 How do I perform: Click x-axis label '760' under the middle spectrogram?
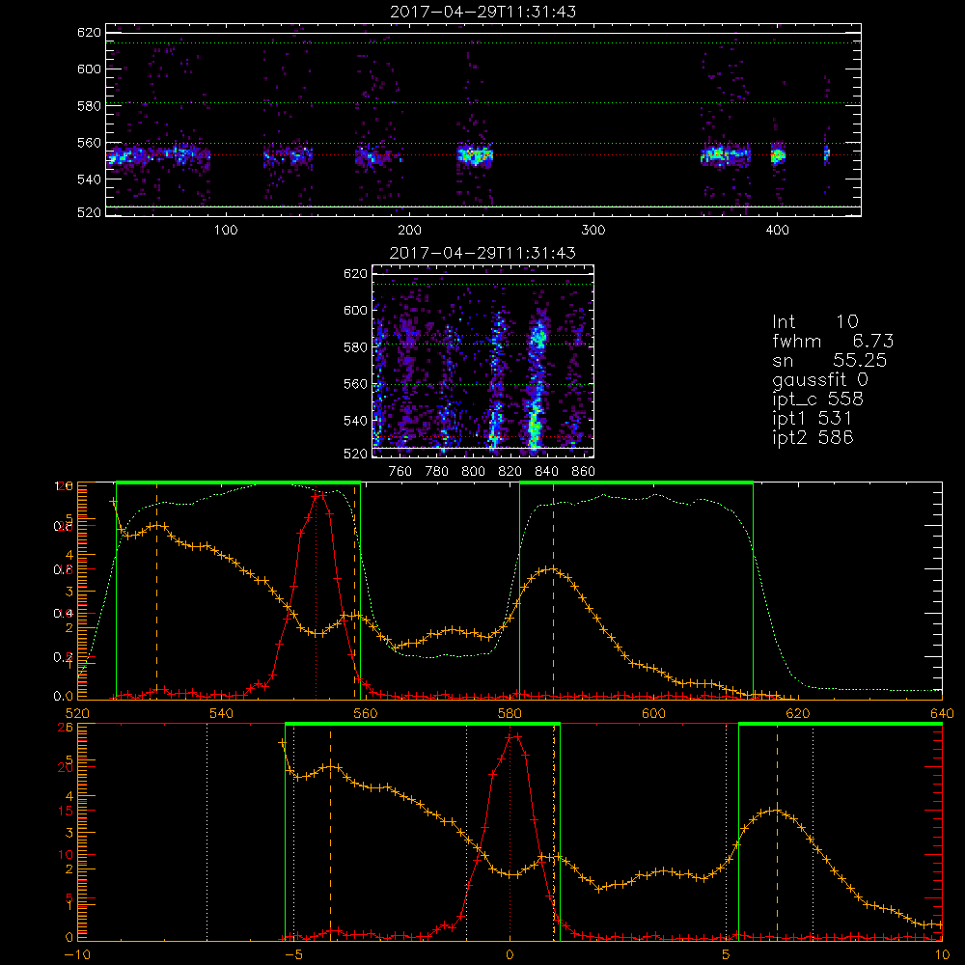(400, 472)
